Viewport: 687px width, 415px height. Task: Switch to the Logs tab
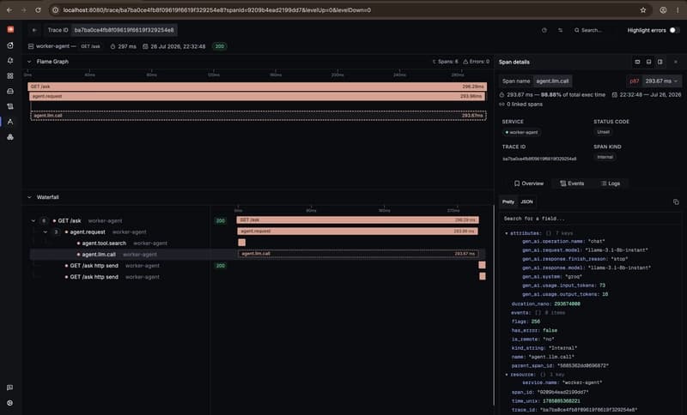(x=611, y=183)
